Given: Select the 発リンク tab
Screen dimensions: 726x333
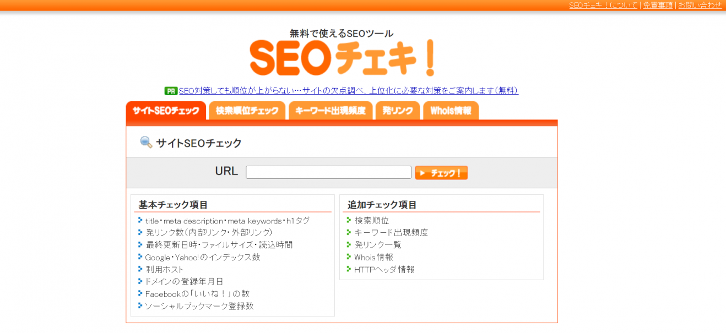Looking at the screenshot, I should 397,110.
